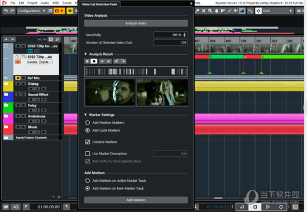The height and width of the screenshot is (212, 307).
Task: Toggle the Snap on/off button
Action: [x=258, y=11]
